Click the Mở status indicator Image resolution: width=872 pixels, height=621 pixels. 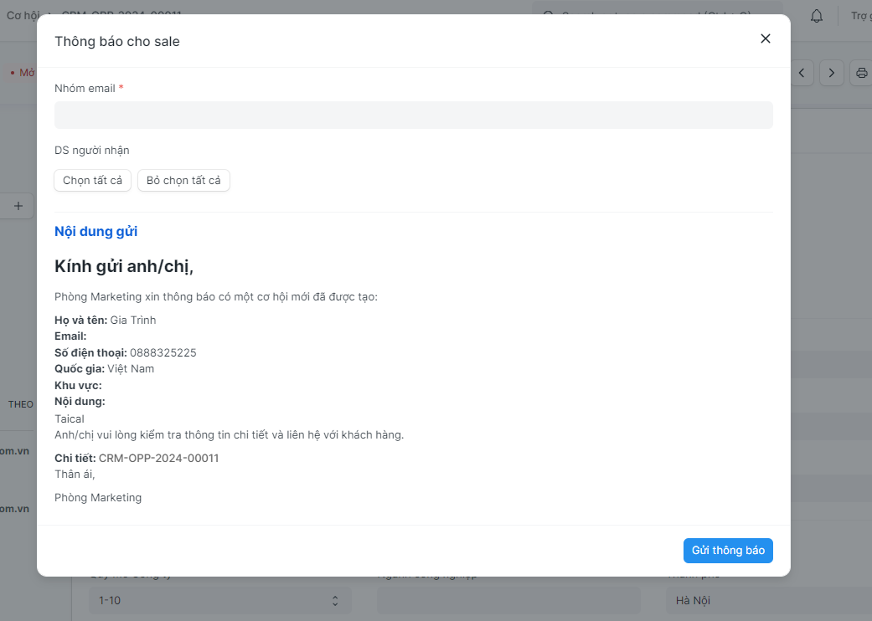tap(23, 73)
